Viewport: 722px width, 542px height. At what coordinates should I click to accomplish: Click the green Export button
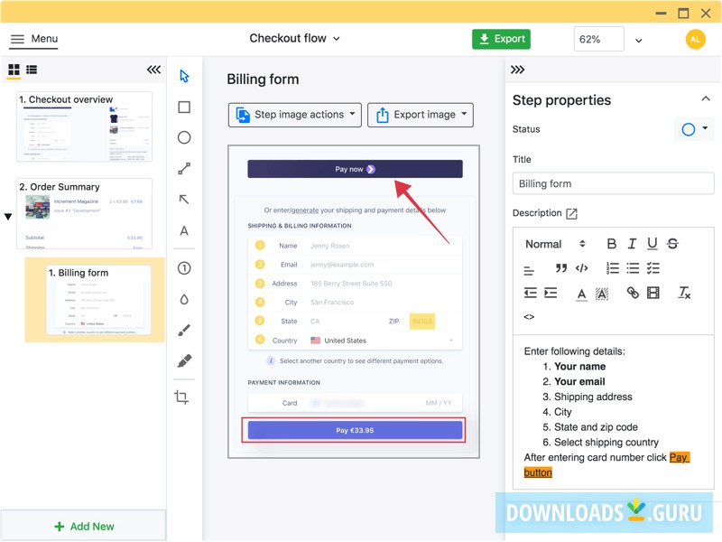pyautogui.click(x=501, y=39)
